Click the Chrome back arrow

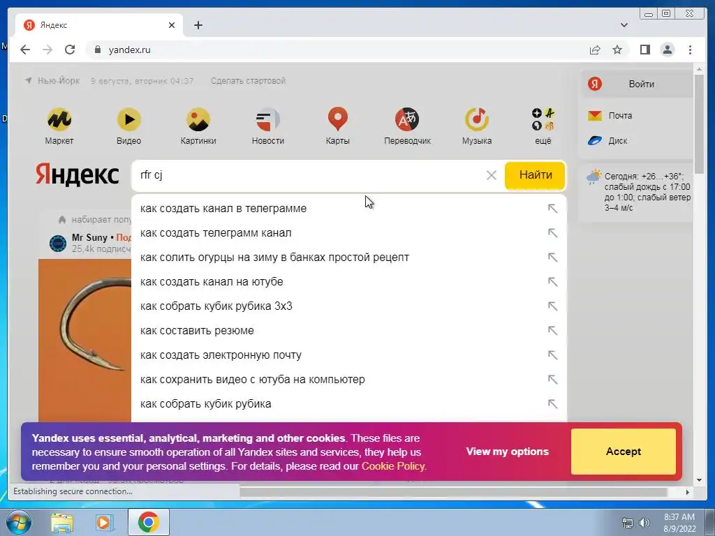[x=25, y=50]
